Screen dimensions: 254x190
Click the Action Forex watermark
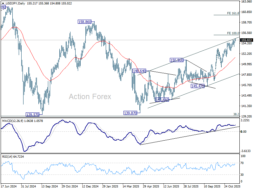[90, 97]
